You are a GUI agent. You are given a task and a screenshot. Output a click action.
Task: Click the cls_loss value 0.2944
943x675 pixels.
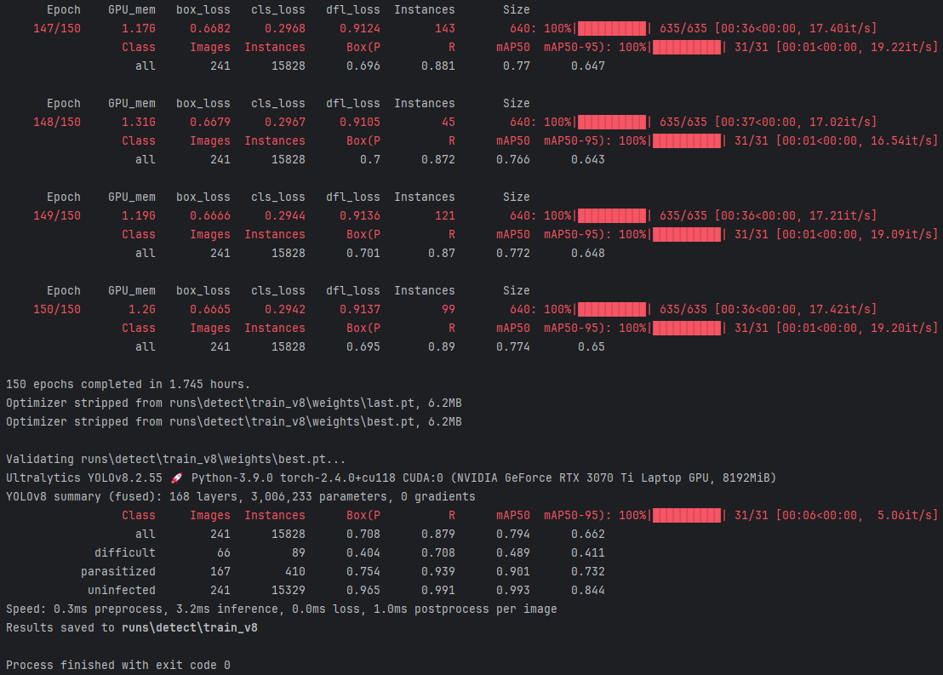click(x=285, y=216)
